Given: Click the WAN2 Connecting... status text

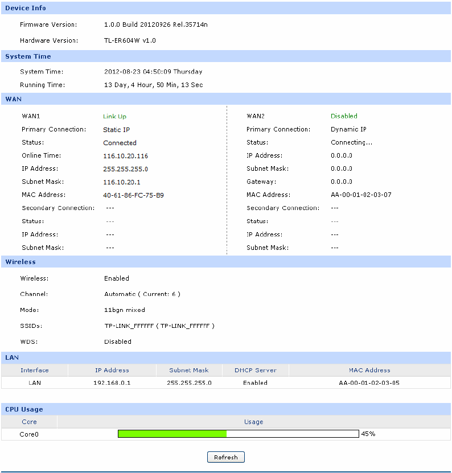Looking at the screenshot, I should 351,142.
